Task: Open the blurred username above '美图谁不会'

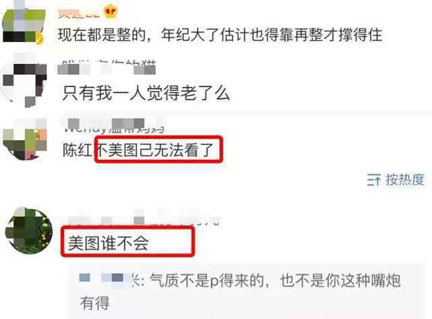Action: pyautogui.click(x=144, y=219)
